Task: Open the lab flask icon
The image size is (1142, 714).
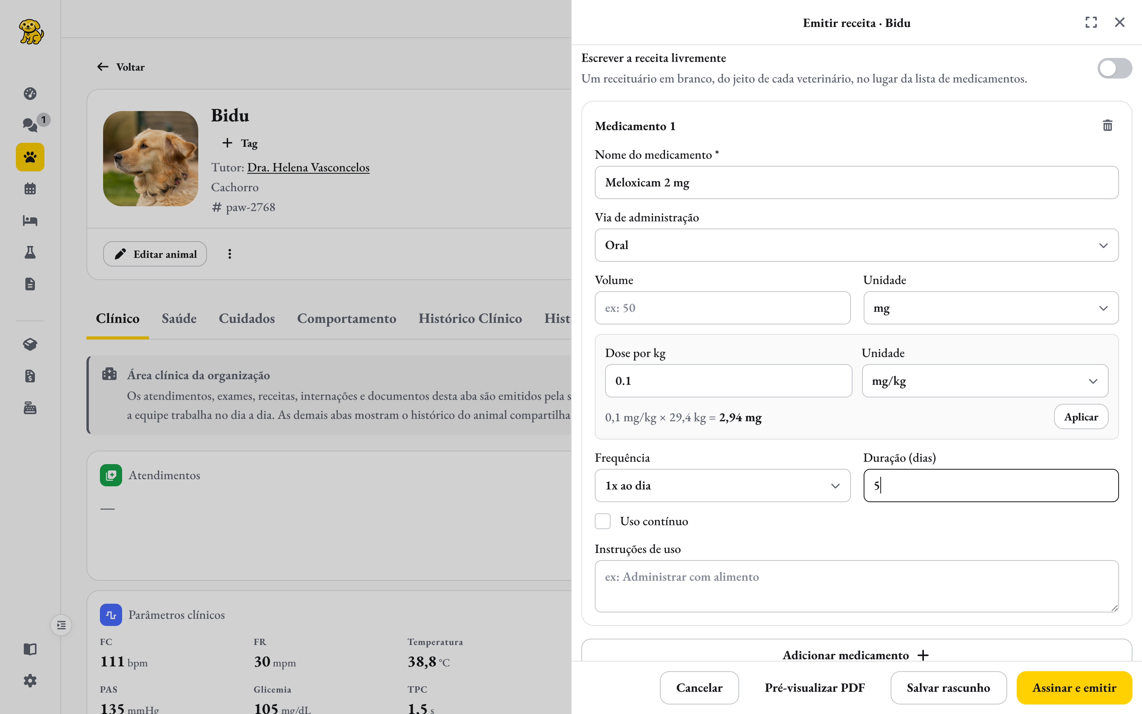Action: click(30, 252)
